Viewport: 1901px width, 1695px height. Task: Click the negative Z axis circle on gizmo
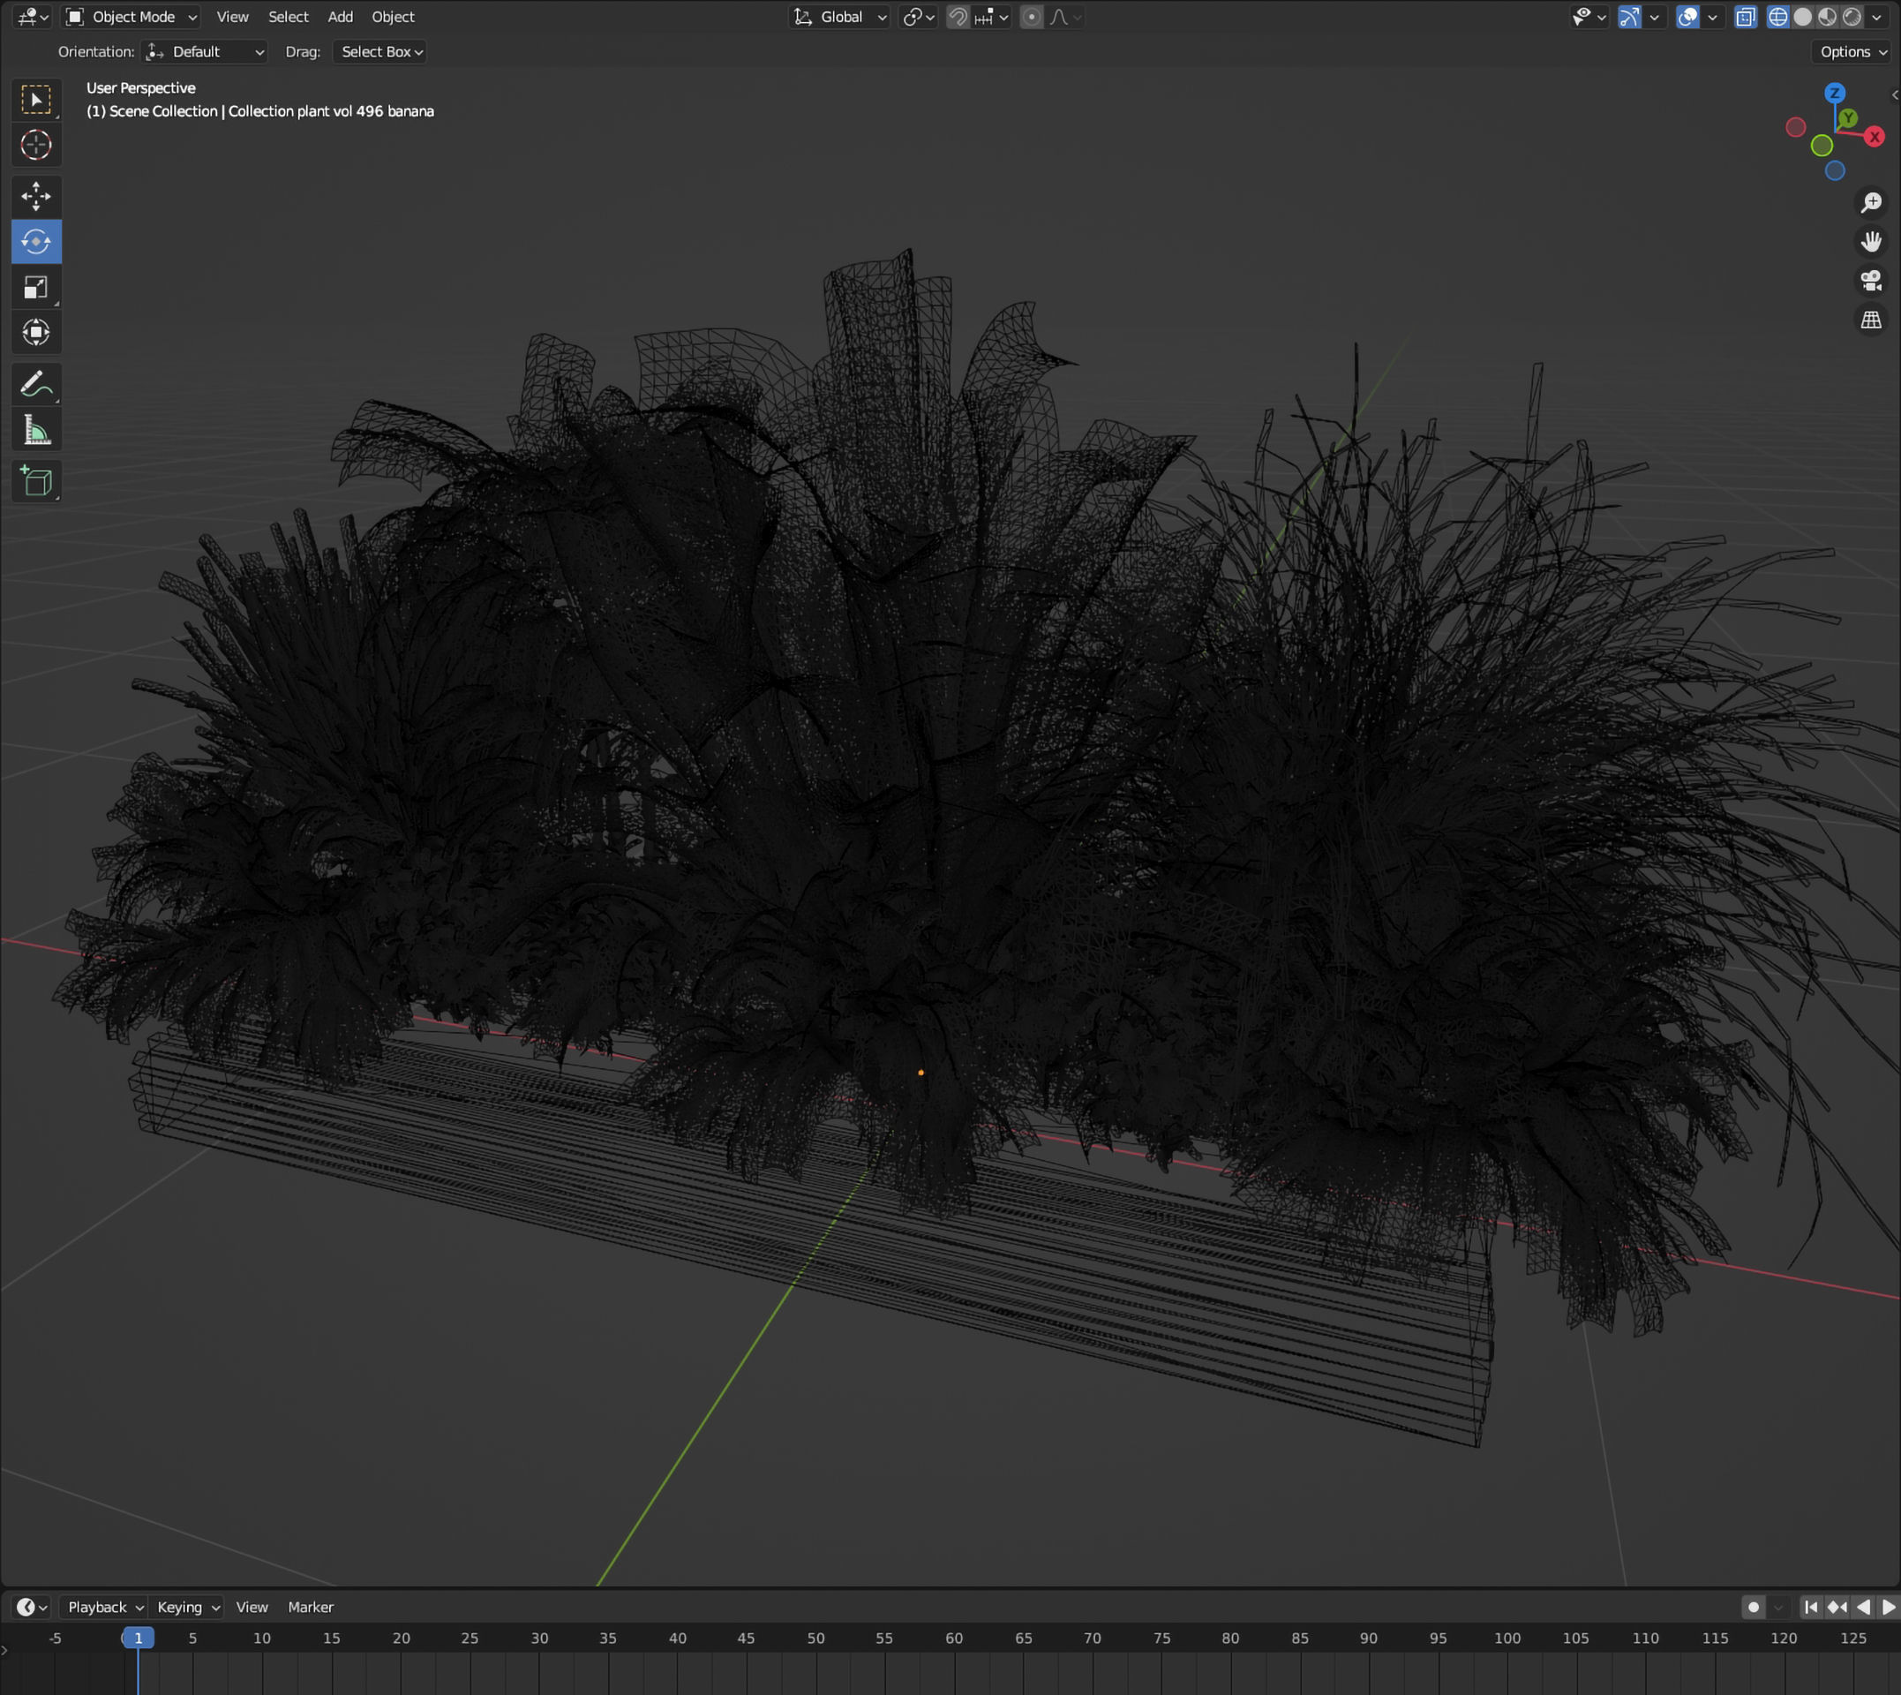tap(1834, 170)
